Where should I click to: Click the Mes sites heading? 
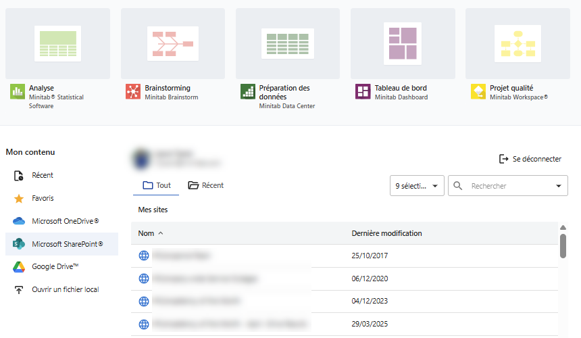click(x=153, y=210)
